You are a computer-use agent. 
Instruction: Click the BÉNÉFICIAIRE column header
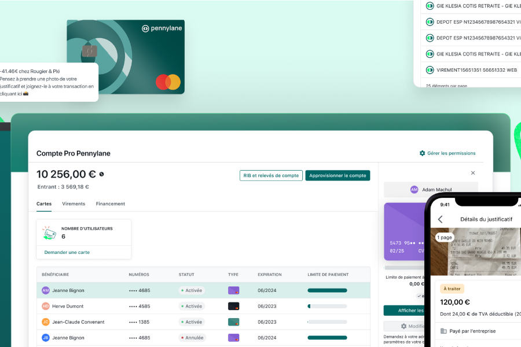[x=55, y=275]
